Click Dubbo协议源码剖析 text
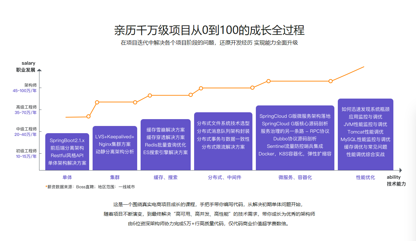416x241 pixels. tap(295, 139)
